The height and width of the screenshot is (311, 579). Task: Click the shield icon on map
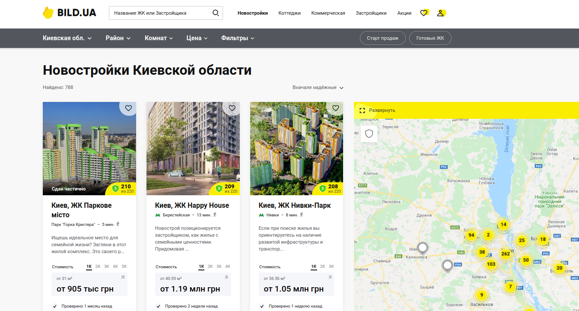coord(369,133)
